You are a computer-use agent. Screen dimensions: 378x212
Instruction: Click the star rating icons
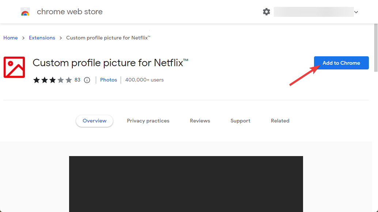point(53,80)
